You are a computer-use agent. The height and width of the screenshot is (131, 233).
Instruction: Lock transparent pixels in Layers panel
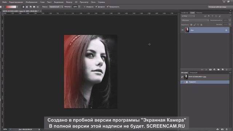point(191,25)
